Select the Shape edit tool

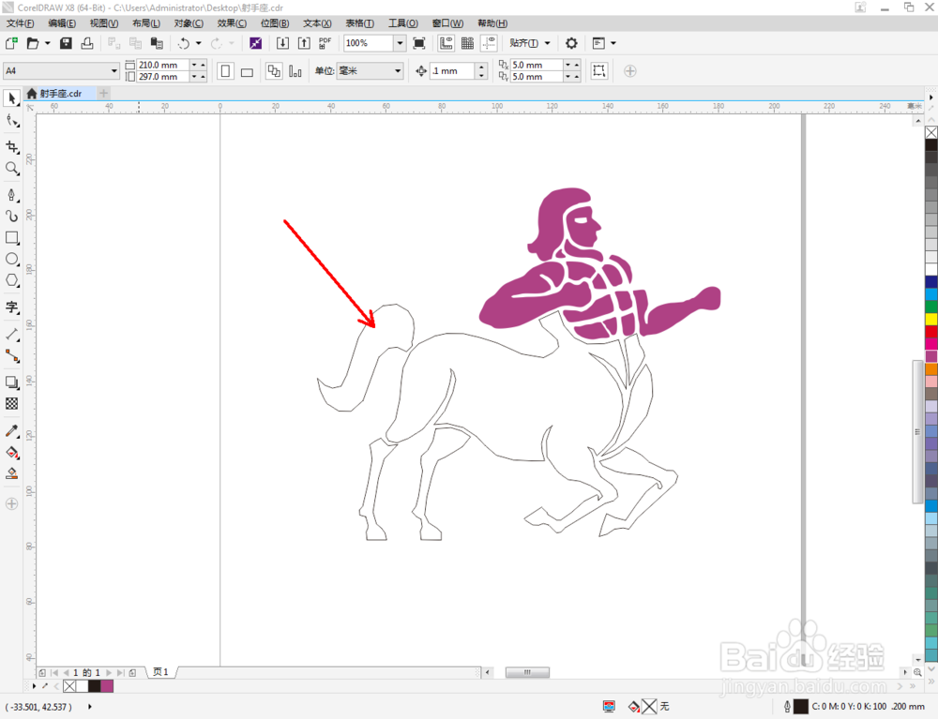[11, 121]
